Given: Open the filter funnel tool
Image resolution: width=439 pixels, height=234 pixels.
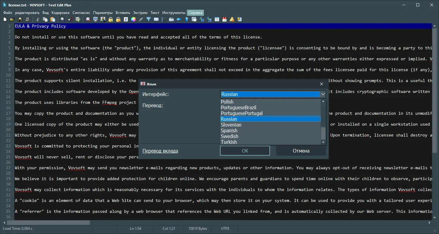Looking at the screenshot, I should coord(149,19).
